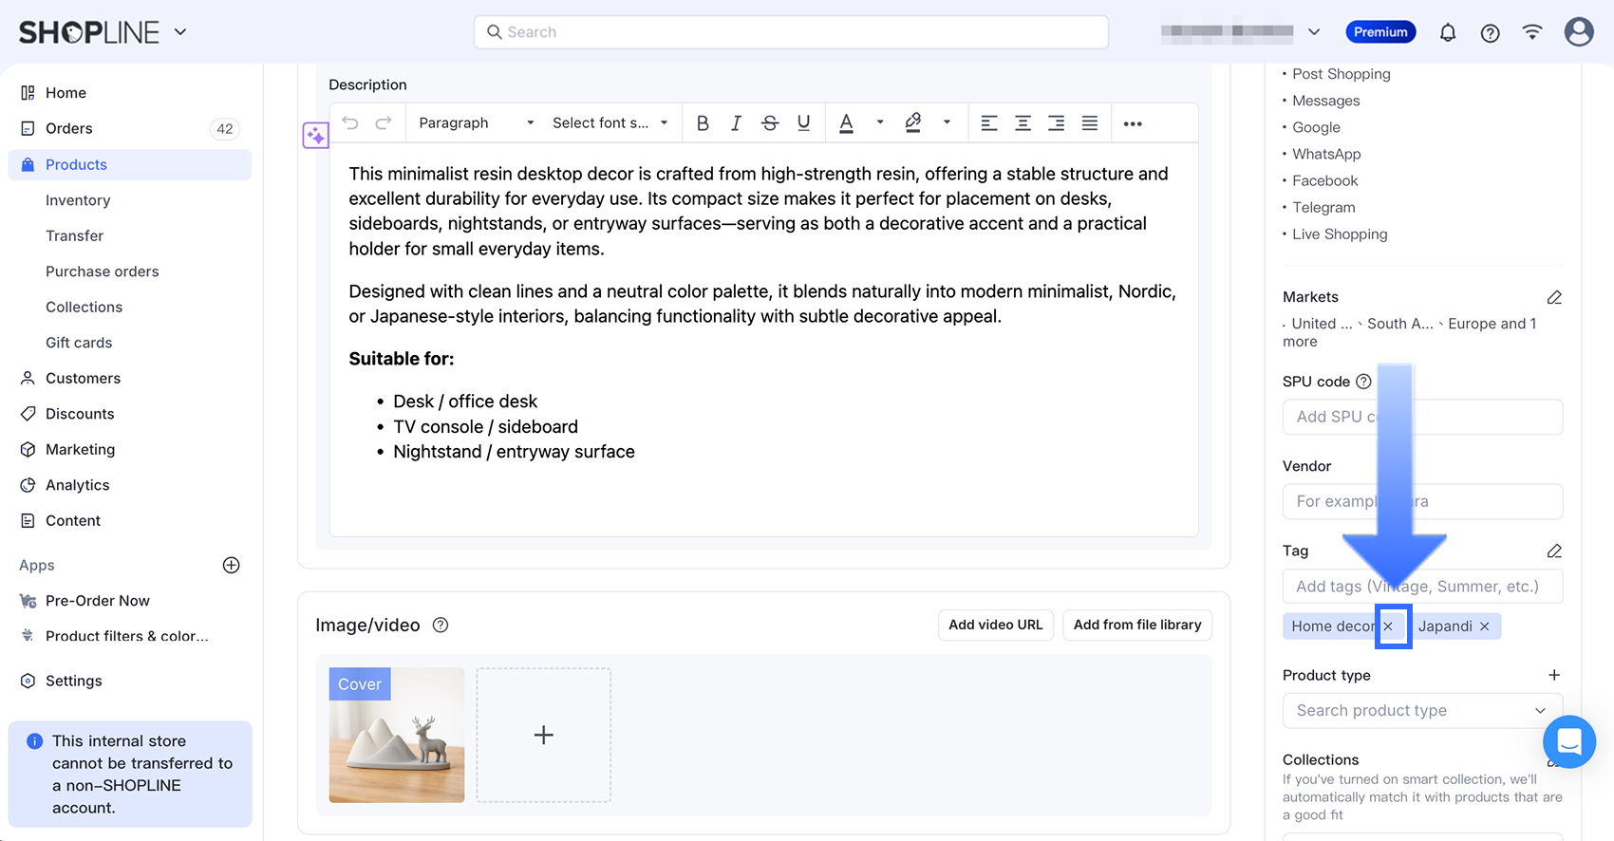Image resolution: width=1614 pixels, height=841 pixels.
Task: Click the SPU code input field
Action: (x=1422, y=417)
